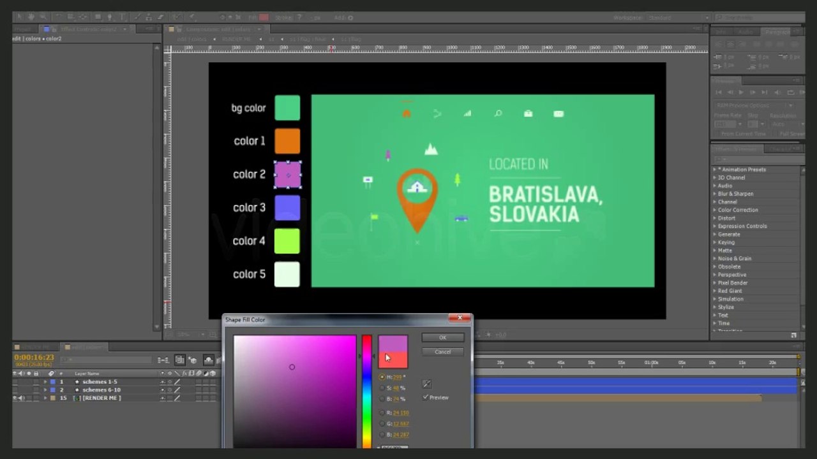Expand the Blur & Sharpen effects category

714,194
